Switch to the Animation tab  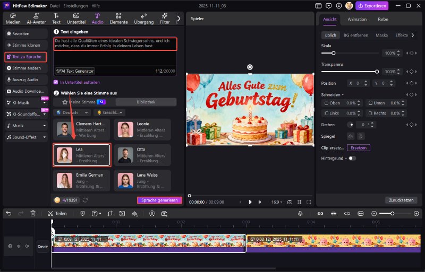(356, 19)
